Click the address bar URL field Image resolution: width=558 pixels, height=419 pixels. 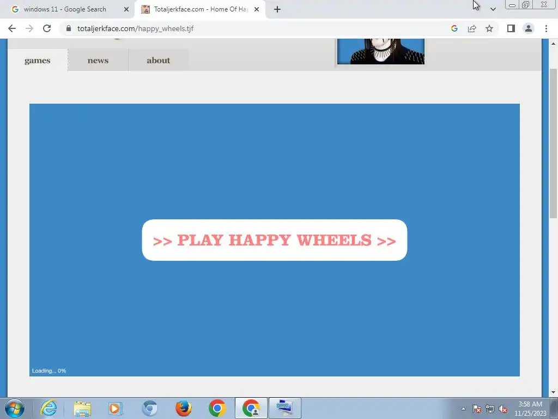pyautogui.click(x=256, y=28)
